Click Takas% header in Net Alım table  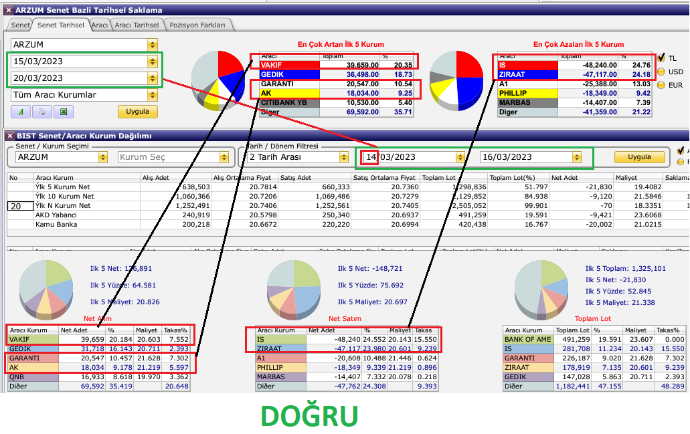175,330
